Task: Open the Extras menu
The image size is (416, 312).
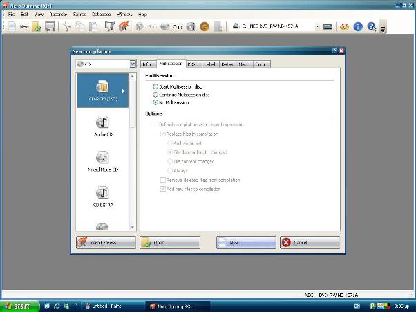Action: pyautogui.click(x=79, y=14)
